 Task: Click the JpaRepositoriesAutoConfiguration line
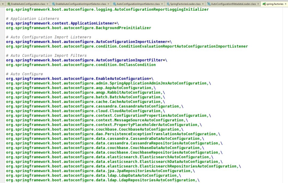[100, 171]
